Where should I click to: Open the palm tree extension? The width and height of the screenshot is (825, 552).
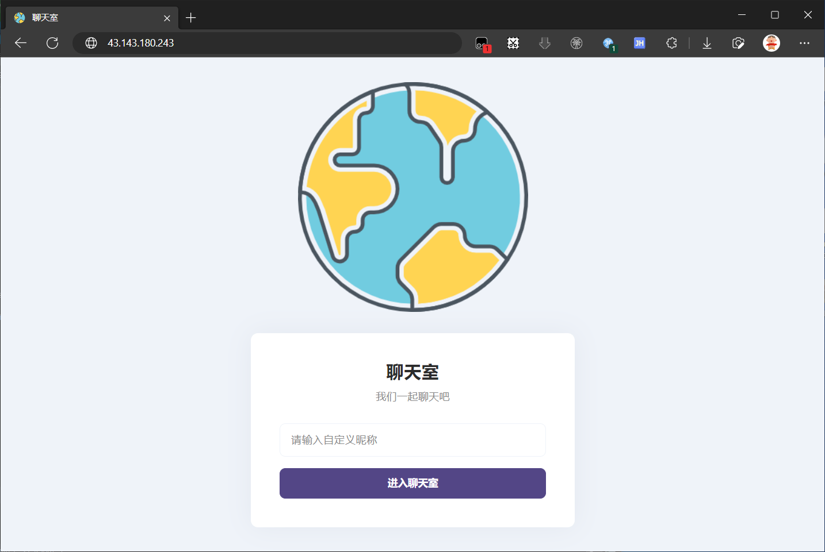click(576, 43)
